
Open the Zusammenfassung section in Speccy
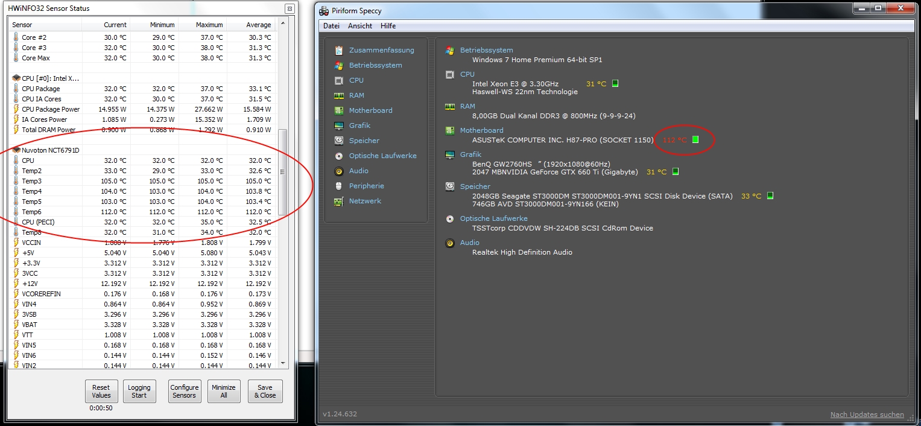pos(381,50)
